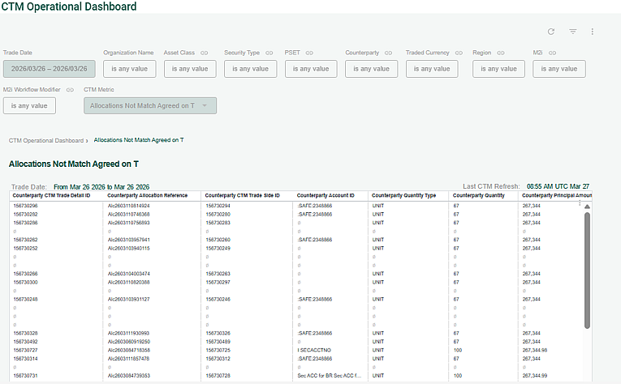Sort by Counterparty Allocation Reference column header
Screen dimensions: 621x384
pyautogui.click(x=148, y=195)
